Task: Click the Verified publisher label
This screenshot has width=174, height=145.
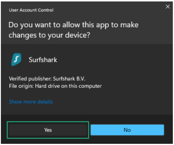Action: tap(30, 79)
